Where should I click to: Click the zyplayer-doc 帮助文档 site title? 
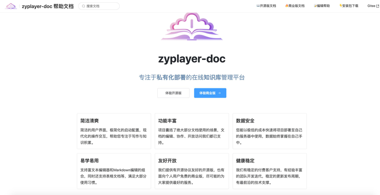click(47, 6)
